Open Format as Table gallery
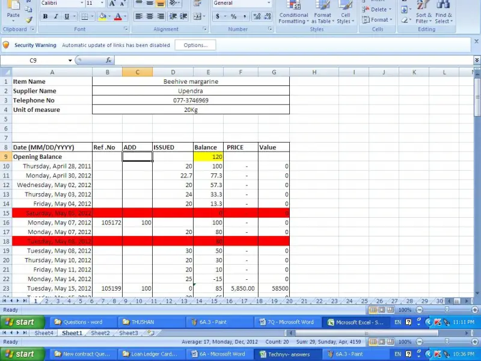The height and width of the screenshot is (361, 481). click(322, 12)
